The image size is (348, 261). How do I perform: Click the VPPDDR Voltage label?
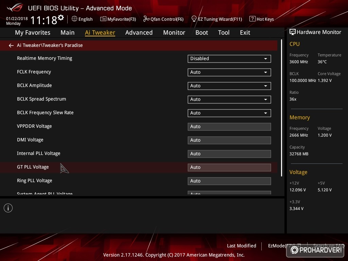[x=34, y=126]
